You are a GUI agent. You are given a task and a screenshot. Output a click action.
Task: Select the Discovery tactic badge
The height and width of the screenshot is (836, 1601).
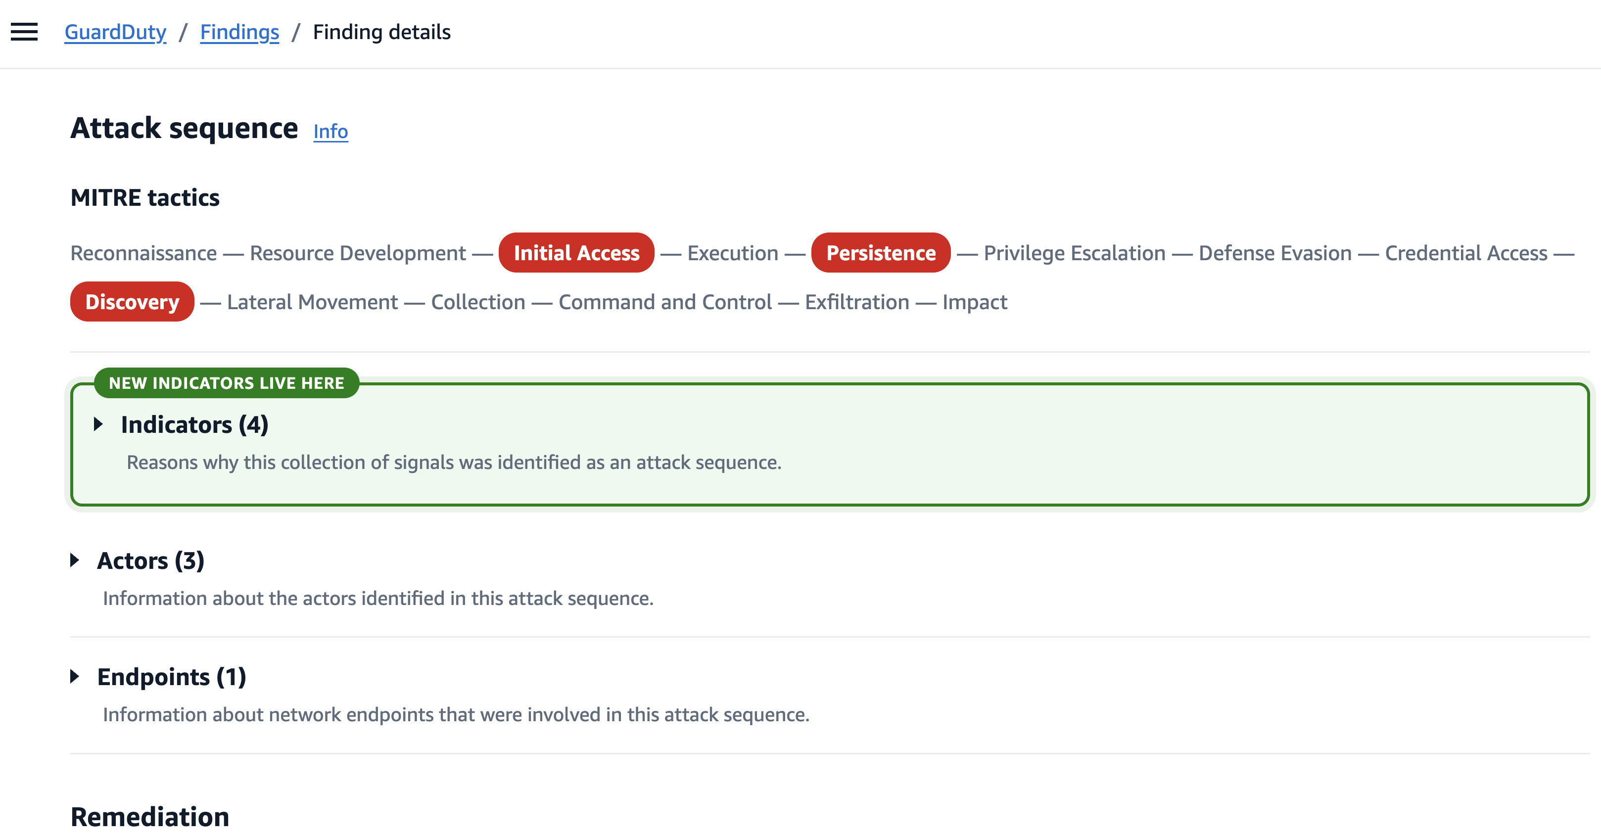tap(132, 301)
